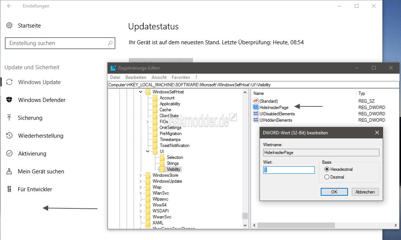Close the DWORD-Wert bearbeiten dialog

(377, 132)
